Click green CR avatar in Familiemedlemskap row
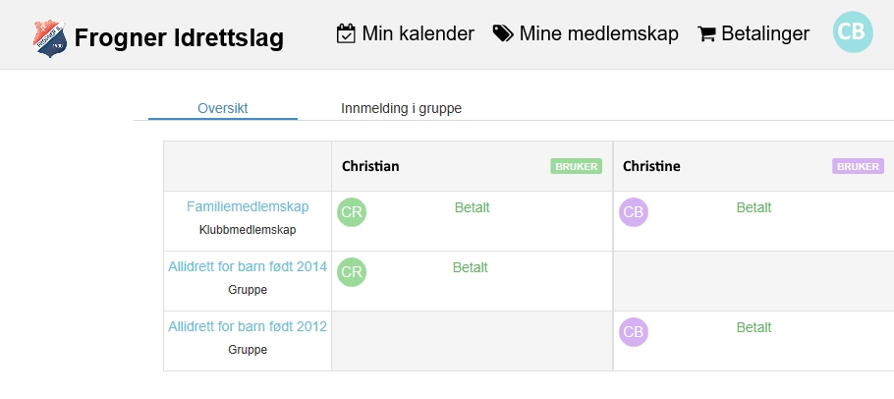 pos(352,212)
